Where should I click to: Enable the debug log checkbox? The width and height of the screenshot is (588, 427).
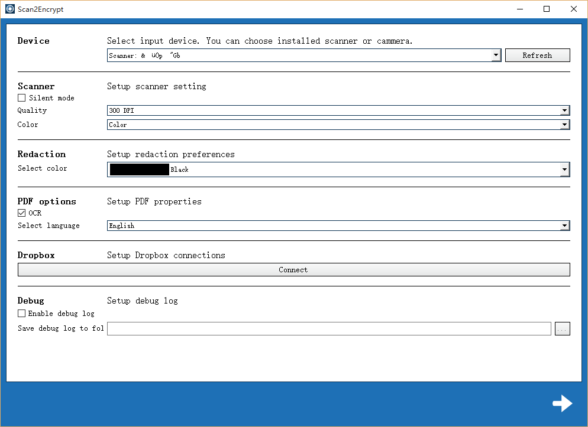coord(21,313)
